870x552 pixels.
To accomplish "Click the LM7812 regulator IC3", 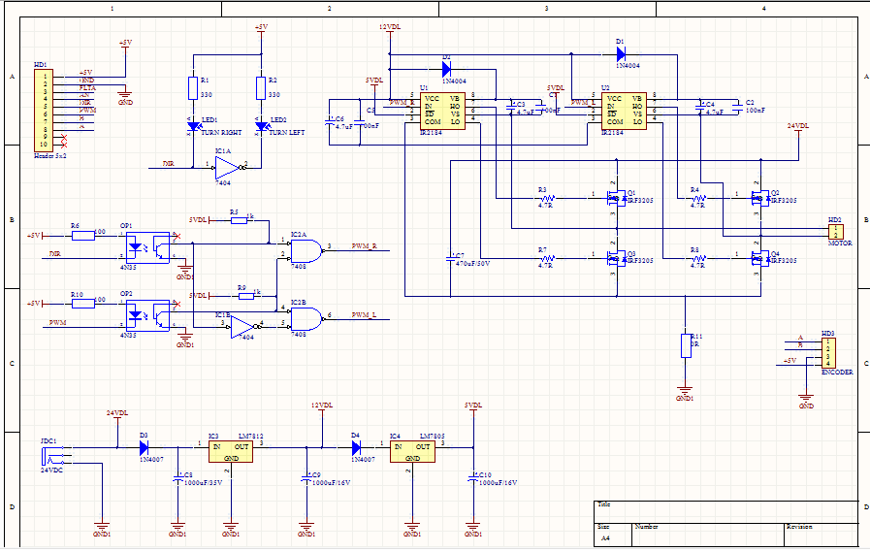I will click(x=231, y=452).
